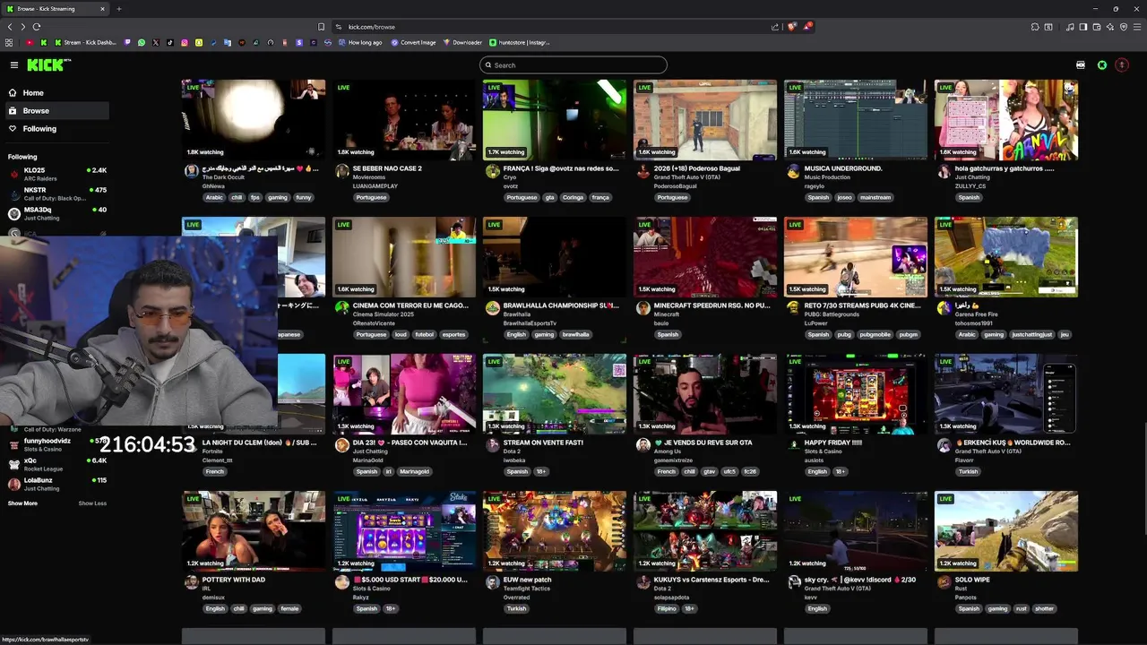The height and width of the screenshot is (645, 1147).
Task: Open followed channel MSA3Dq
Action: 57,213
